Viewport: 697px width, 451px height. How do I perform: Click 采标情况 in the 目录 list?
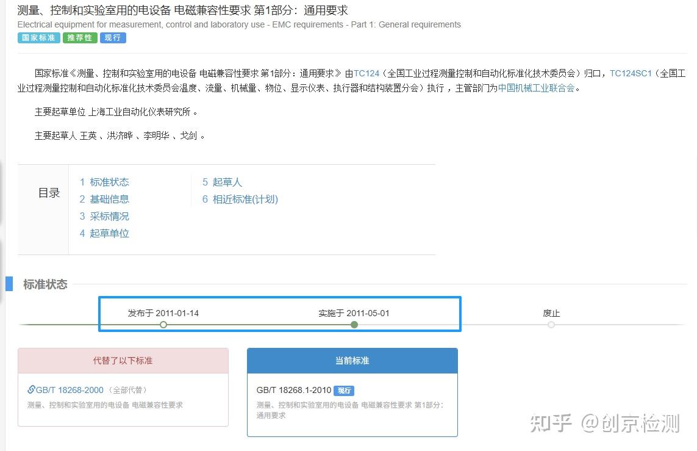coord(110,216)
